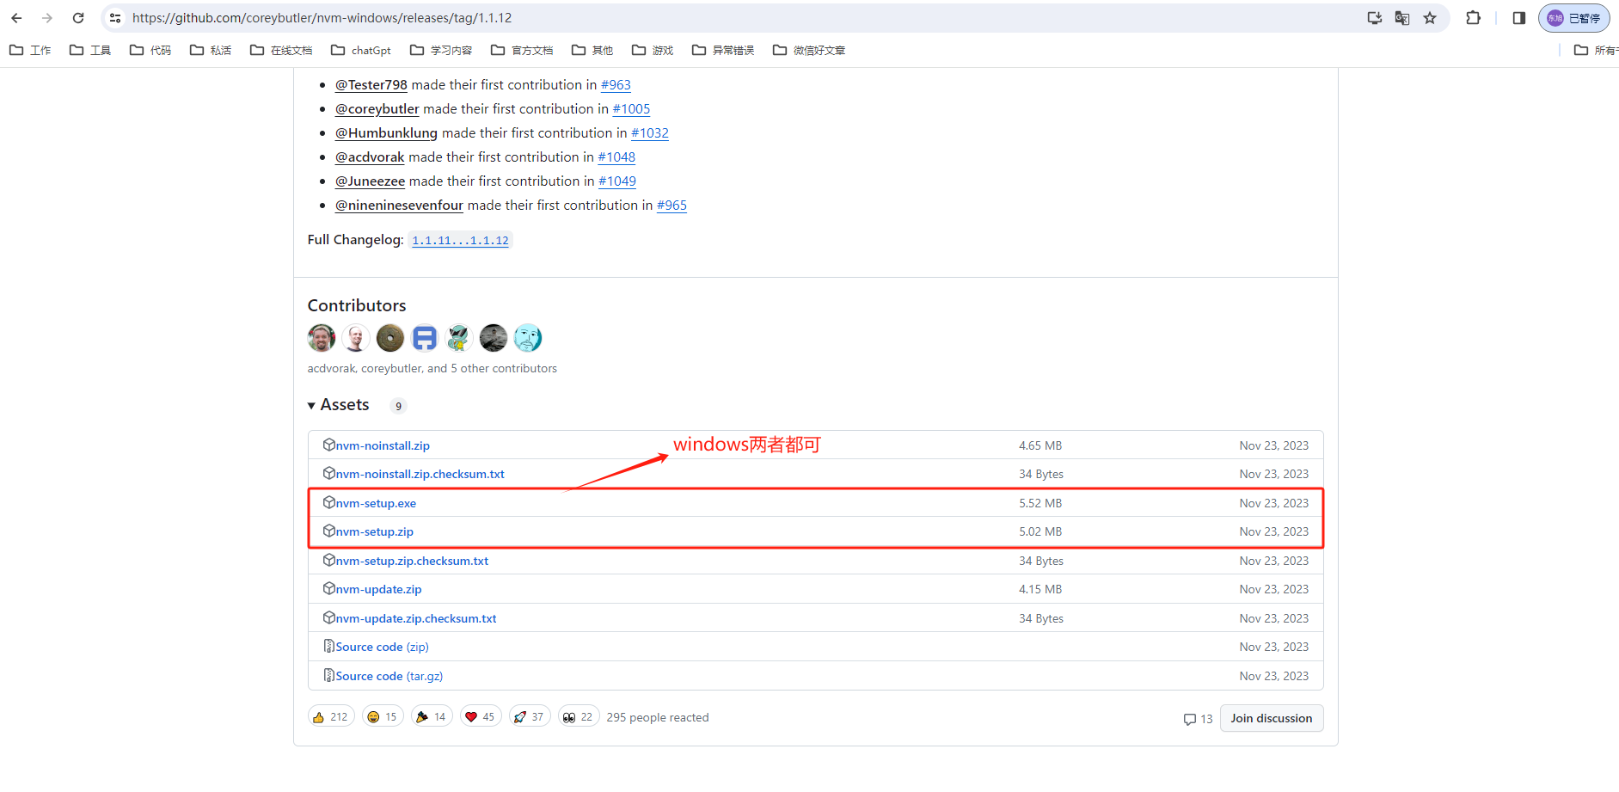The image size is (1619, 792).
Task: Open the side panel icon
Action: pyautogui.click(x=1518, y=17)
